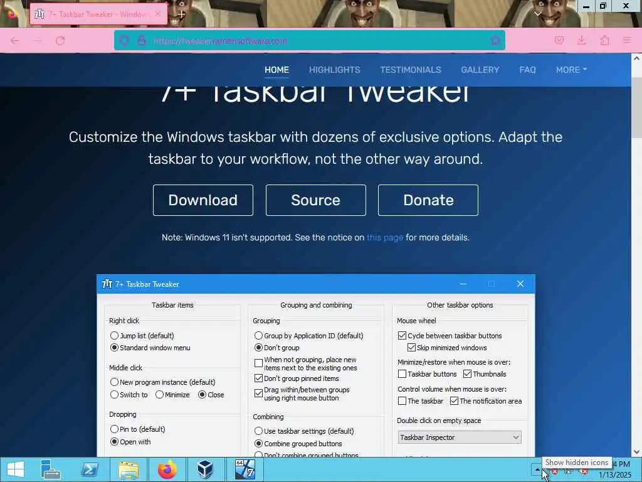Choose the 'Close' middle click radio
Image resolution: width=642 pixels, height=482 pixels.
click(202, 395)
